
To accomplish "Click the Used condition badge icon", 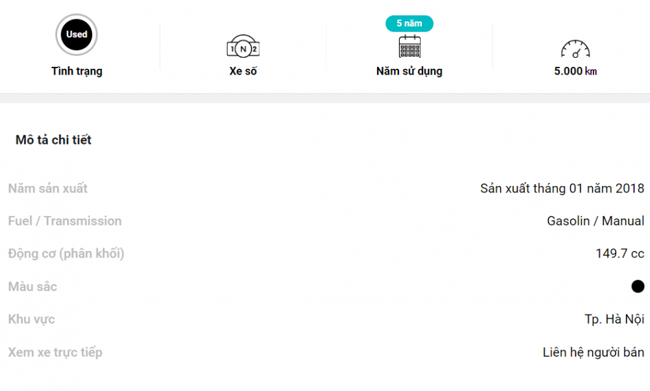I will click(77, 35).
